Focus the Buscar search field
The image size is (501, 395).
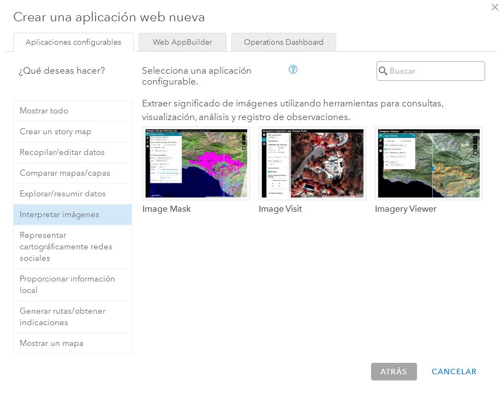(431, 71)
